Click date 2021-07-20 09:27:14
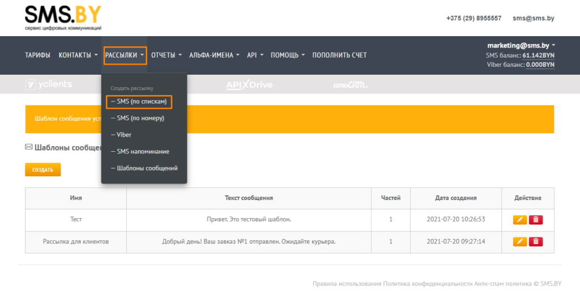Image resolution: width=580 pixels, height=303 pixels. tap(456, 242)
